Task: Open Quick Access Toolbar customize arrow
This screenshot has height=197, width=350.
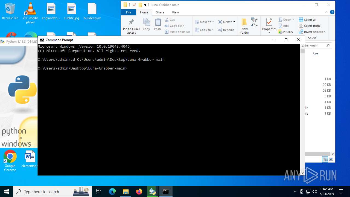Action: tap(145, 5)
